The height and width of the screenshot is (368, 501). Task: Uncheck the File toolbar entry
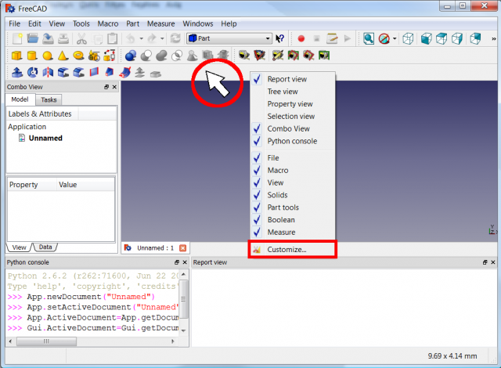(273, 158)
